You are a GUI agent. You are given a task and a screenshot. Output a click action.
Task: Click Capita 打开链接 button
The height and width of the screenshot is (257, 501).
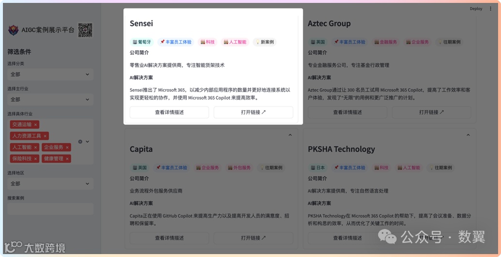tap(253, 238)
